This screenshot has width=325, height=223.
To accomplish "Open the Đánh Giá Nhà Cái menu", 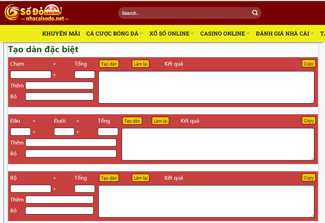I will tap(284, 34).
